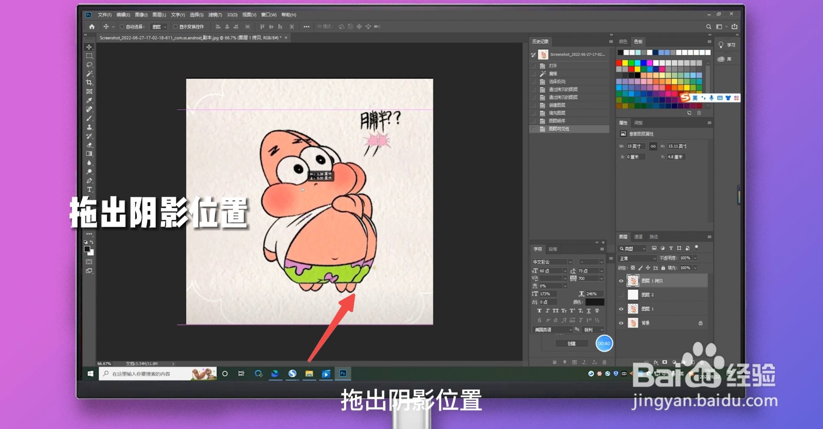Toggle layer filtering switch in Layers panel
This screenshot has height=429, width=823.
pos(696,248)
